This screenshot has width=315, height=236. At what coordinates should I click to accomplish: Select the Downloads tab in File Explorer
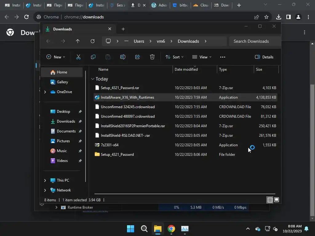[78, 29]
